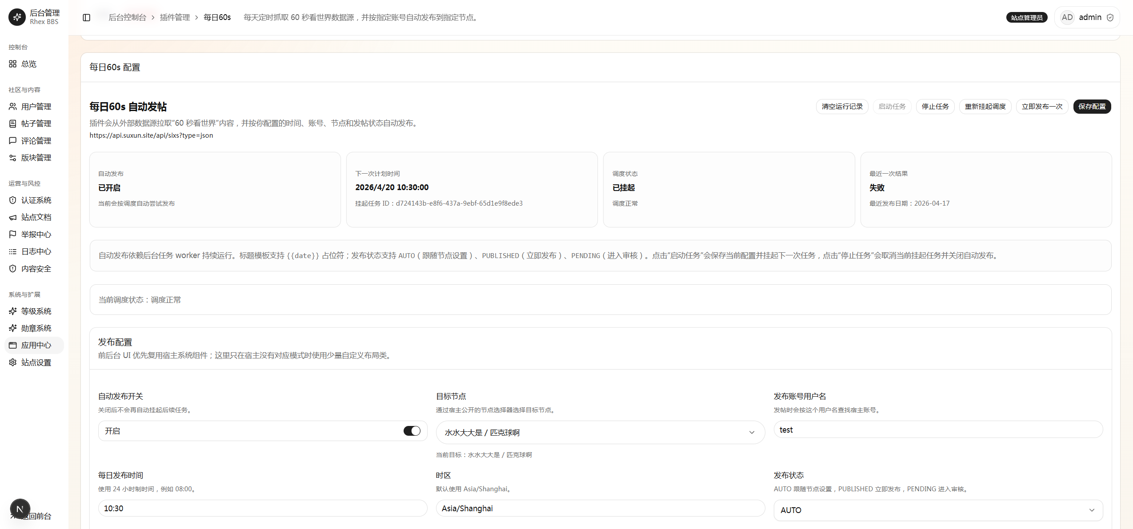Click the content security shield icon
Screen dimensions: 1133x529
pyautogui.click(x=12, y=269)
